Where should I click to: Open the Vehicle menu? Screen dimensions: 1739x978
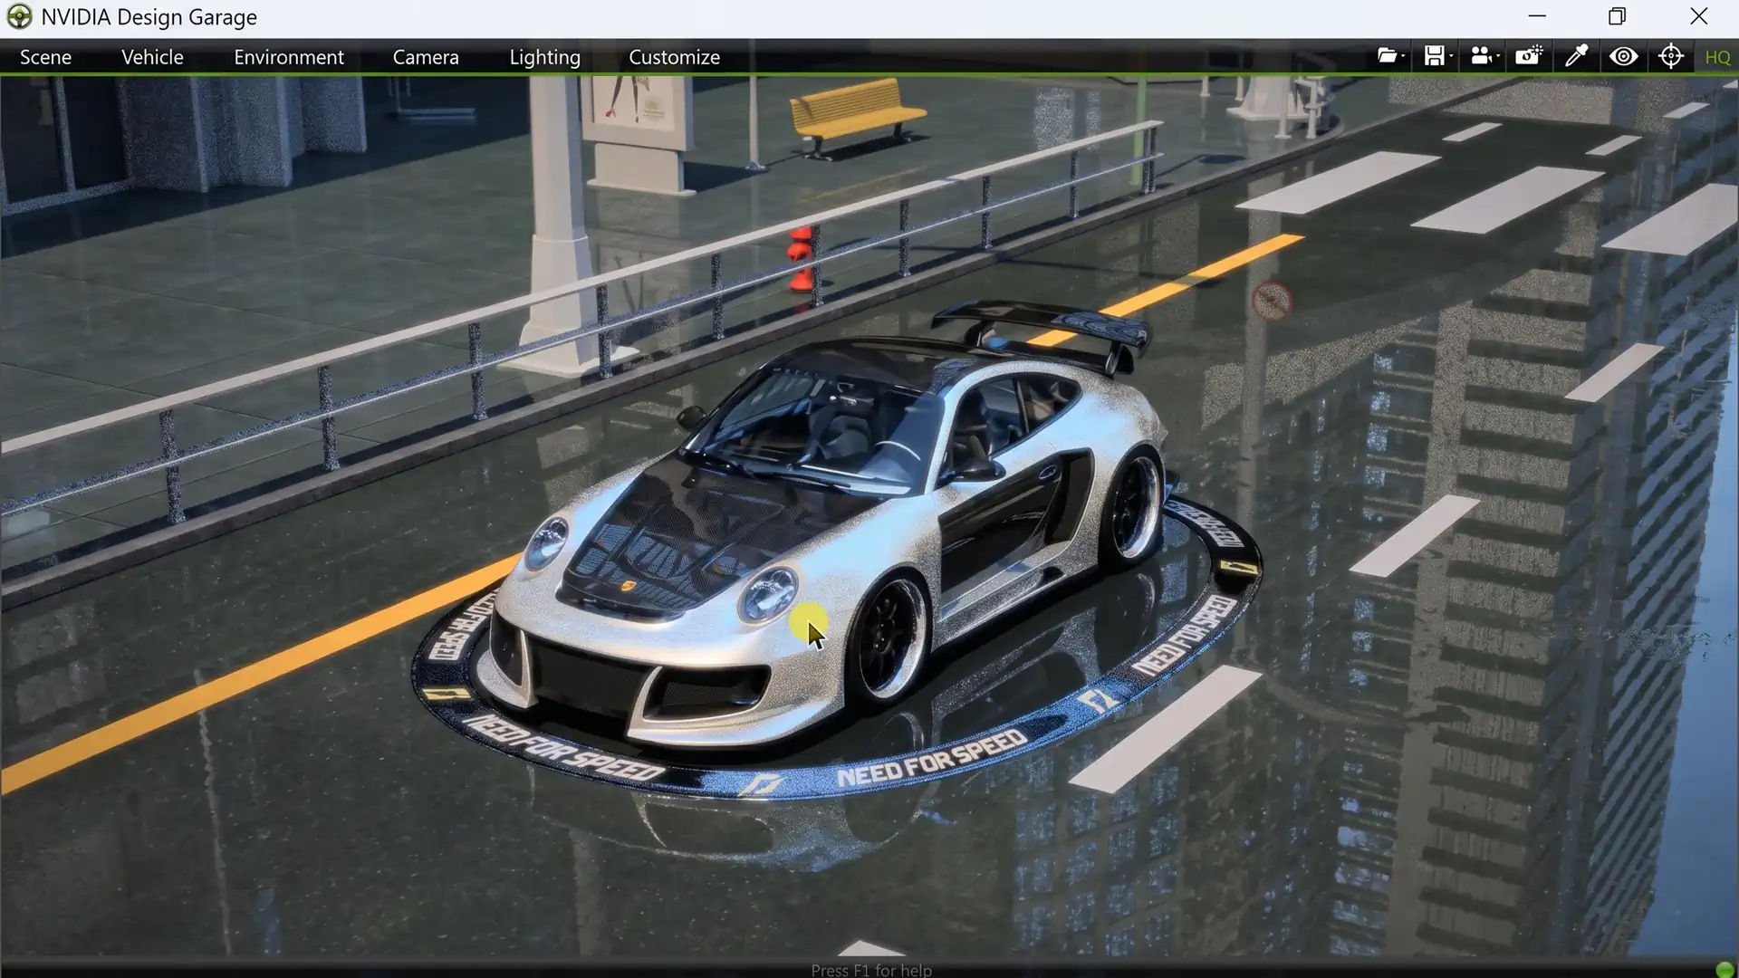tap(152, 57)
